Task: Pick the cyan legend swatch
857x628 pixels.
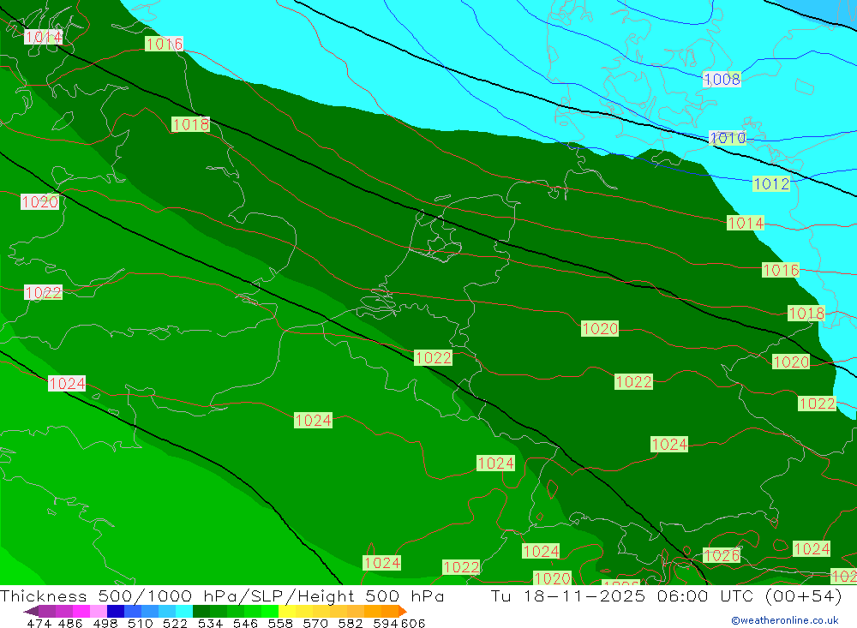Action: pyautogui.click(x=184, y=611)
